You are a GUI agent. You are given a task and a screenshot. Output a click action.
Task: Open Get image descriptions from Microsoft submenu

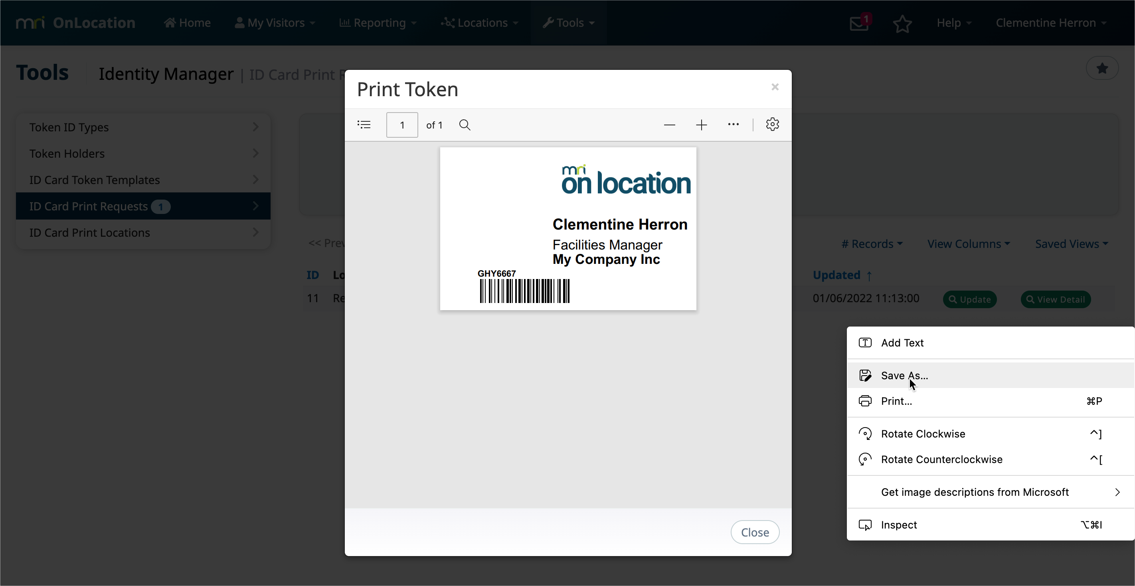click(x=991, y=492)
